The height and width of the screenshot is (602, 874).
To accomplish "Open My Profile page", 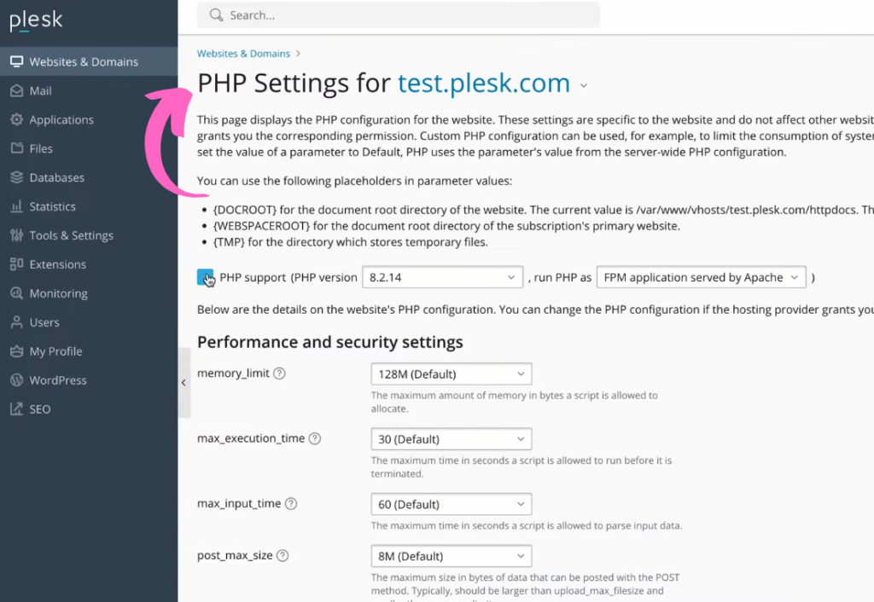I will (x=89, y=350).
